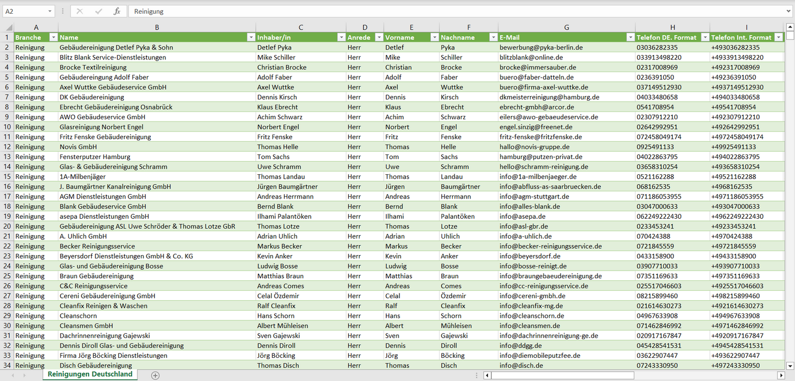The width and height of the screenshot is (795, 381).
Task: Click the horizontal scrollbar right arrow
Action: click(x=781, y=375)
